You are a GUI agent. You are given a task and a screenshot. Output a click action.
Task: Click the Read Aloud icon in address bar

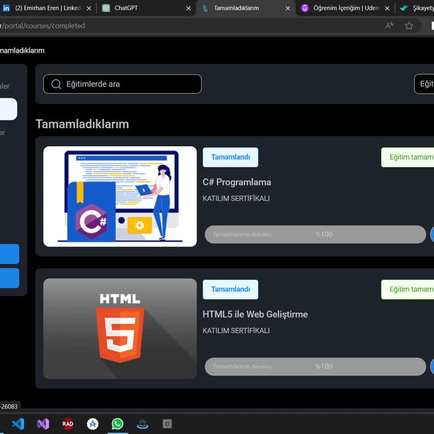[389, 25]
